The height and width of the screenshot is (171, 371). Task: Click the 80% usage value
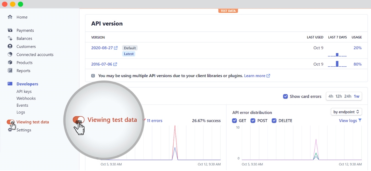pos(358,64)
